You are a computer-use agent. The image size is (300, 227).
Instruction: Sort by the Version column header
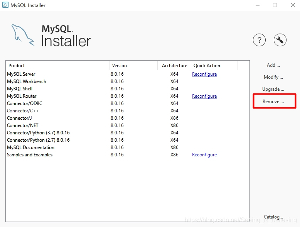(x=133, y=66)
